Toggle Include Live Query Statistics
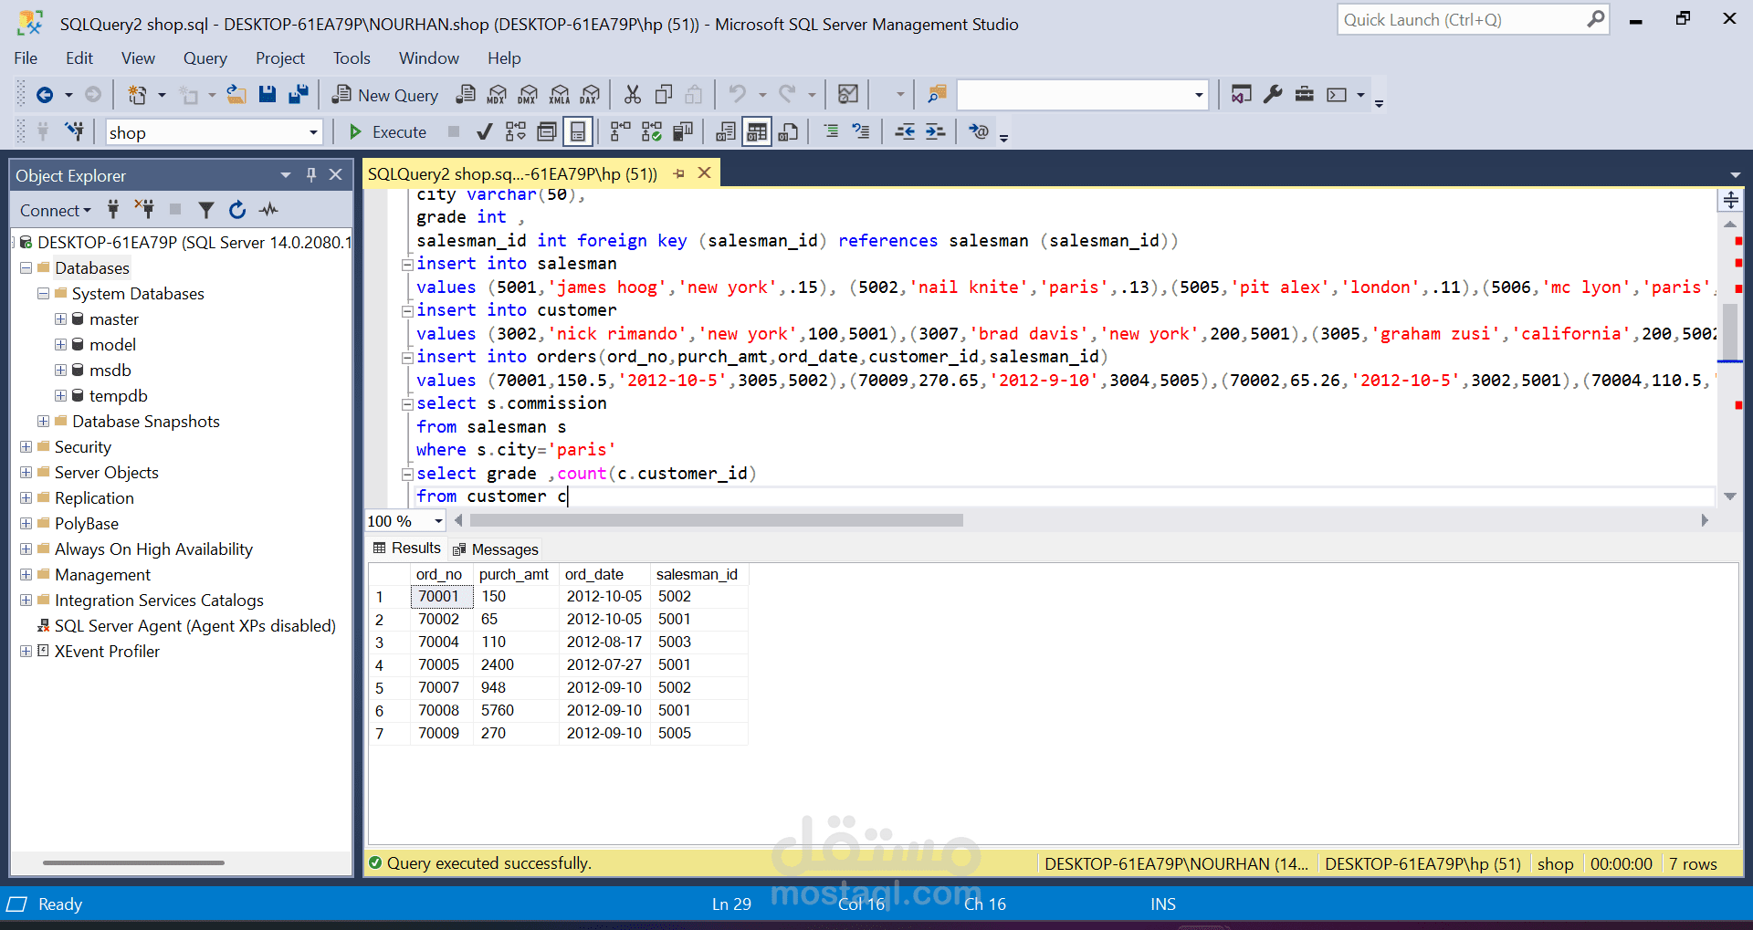Viewport: 1753px width, 930px height. click(x=652, y=132)
